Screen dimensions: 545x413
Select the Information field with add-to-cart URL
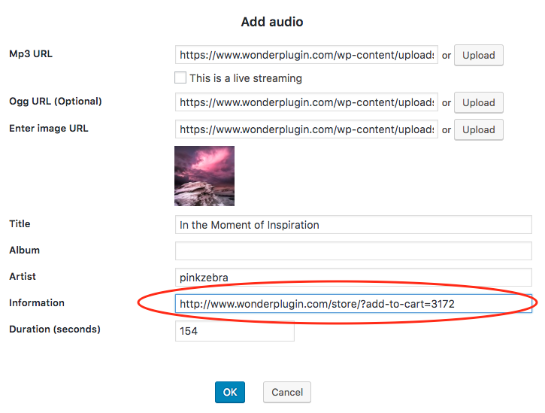[353, 304]
